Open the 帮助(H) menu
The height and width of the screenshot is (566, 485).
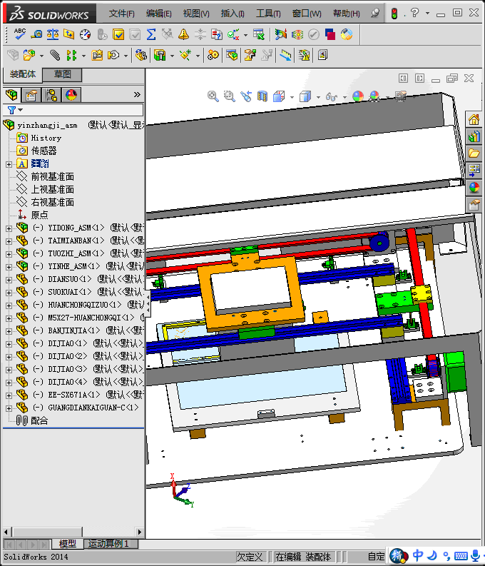[x=346, y=14]
